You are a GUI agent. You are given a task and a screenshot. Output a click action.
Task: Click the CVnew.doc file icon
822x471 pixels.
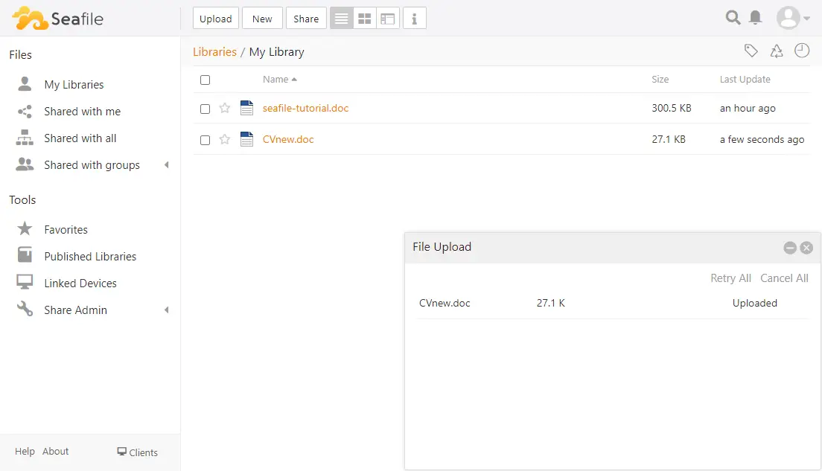pyautogui.click(x=246, y=139)
